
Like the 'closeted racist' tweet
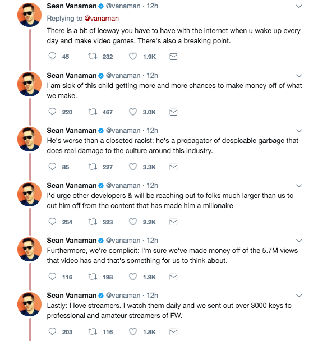click(x=133, y=167)
